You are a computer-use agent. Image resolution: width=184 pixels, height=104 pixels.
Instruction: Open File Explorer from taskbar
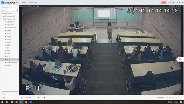[x=12, y=102]
